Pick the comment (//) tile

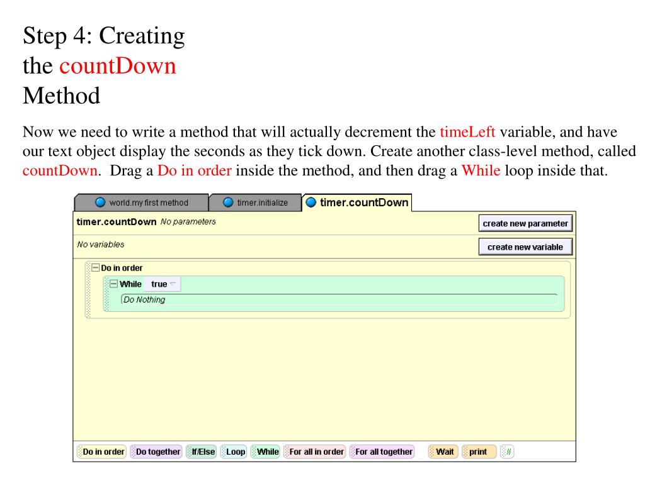tap(507, 452)
